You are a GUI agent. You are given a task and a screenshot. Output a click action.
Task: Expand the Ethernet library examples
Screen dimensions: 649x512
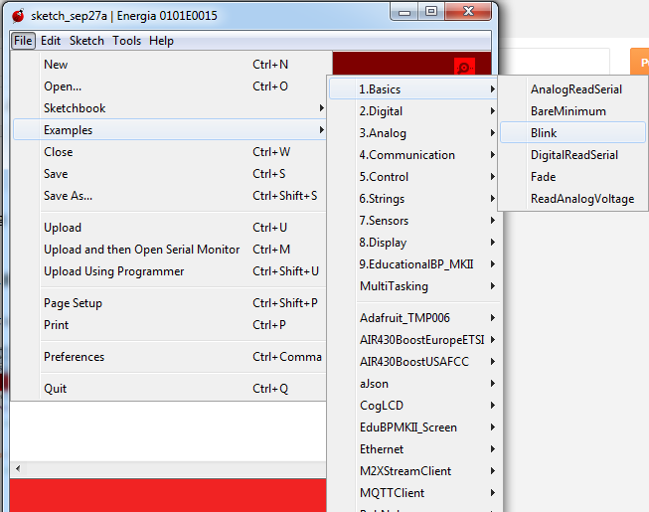(413, 449)
